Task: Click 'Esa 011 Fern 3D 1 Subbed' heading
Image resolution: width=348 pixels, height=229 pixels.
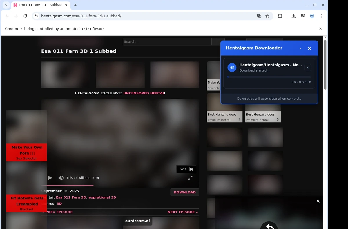Action: click(79, 51)
